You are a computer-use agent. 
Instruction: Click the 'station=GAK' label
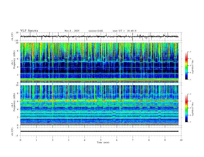point(96,31)
